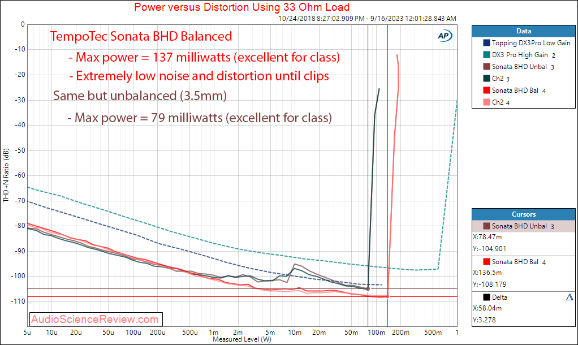Click the 'Max power = 79 milliwatts' annotation
This screenshot has height=345, width=578.
pyautogui.click(x=200, y=118)
